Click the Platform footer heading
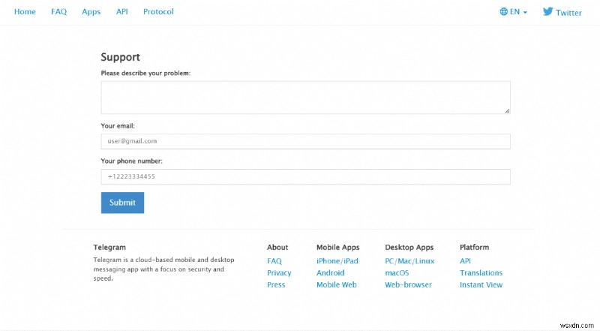This screenshot has height=331, width=600. [x=474, y=248]
